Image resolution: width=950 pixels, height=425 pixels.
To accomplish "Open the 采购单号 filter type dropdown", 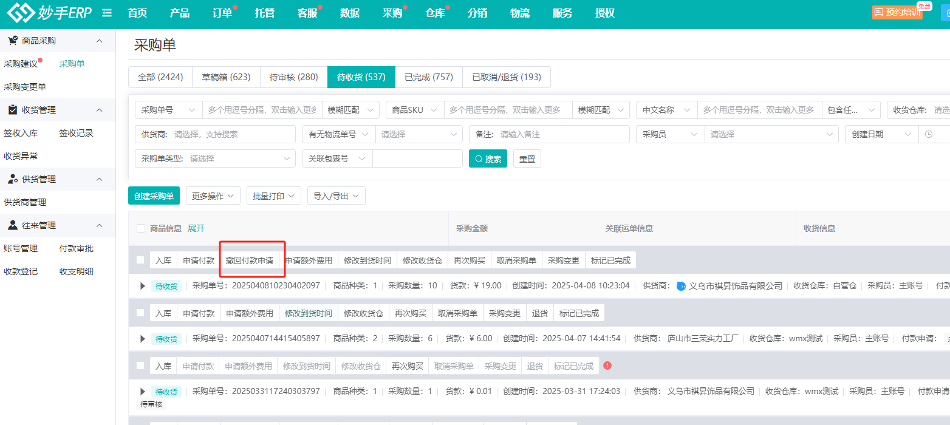I will pos(169,110).
